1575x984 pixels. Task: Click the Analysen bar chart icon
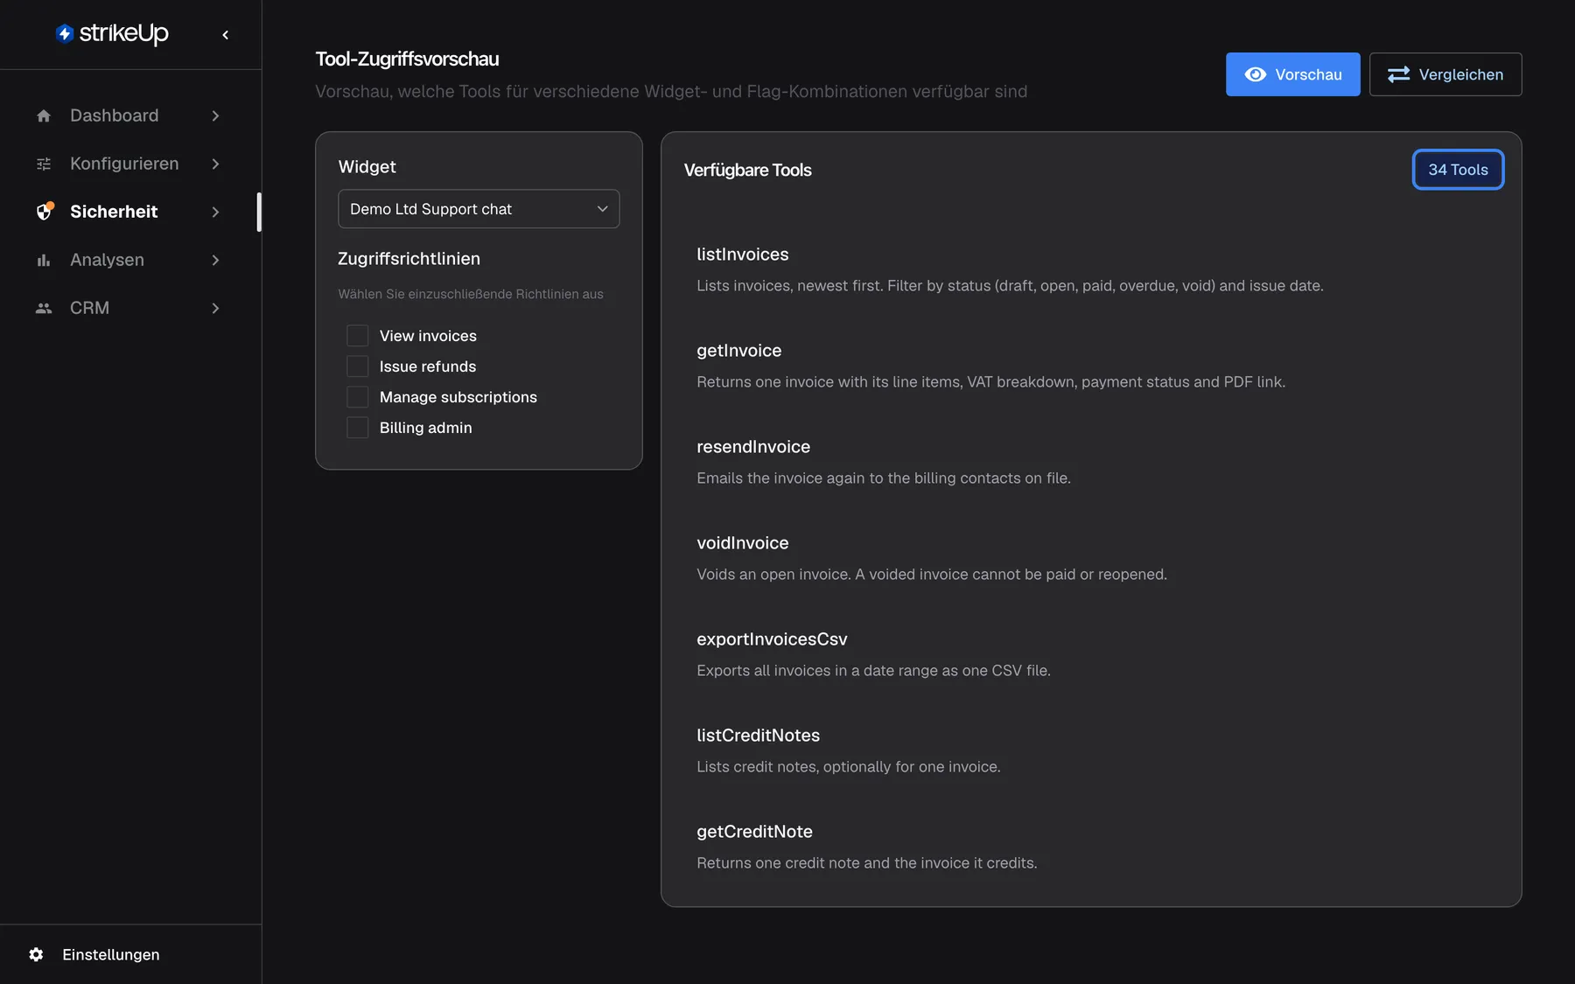pyautogui.click(x=44, y=260)
